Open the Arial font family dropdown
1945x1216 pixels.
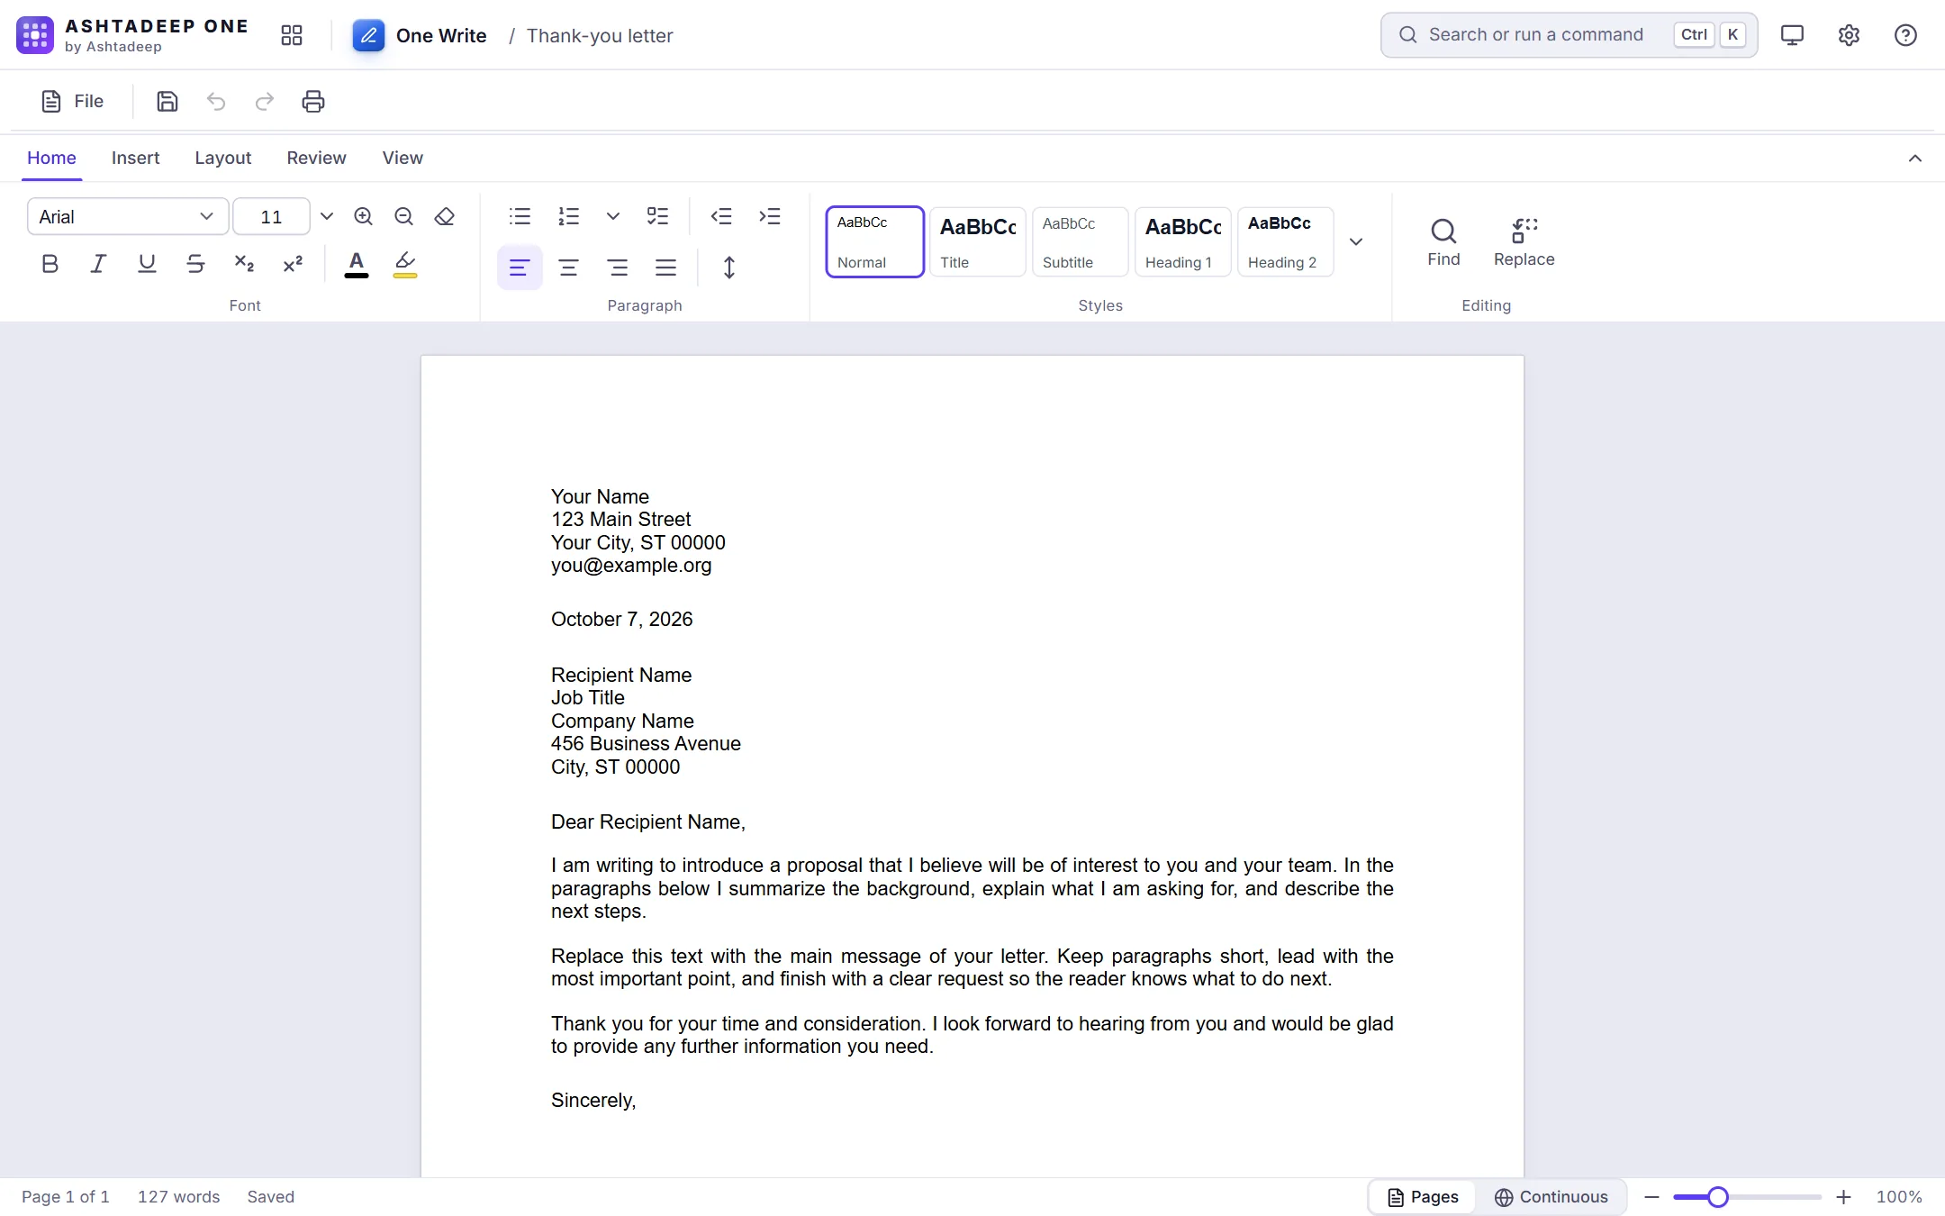(127, 216)
